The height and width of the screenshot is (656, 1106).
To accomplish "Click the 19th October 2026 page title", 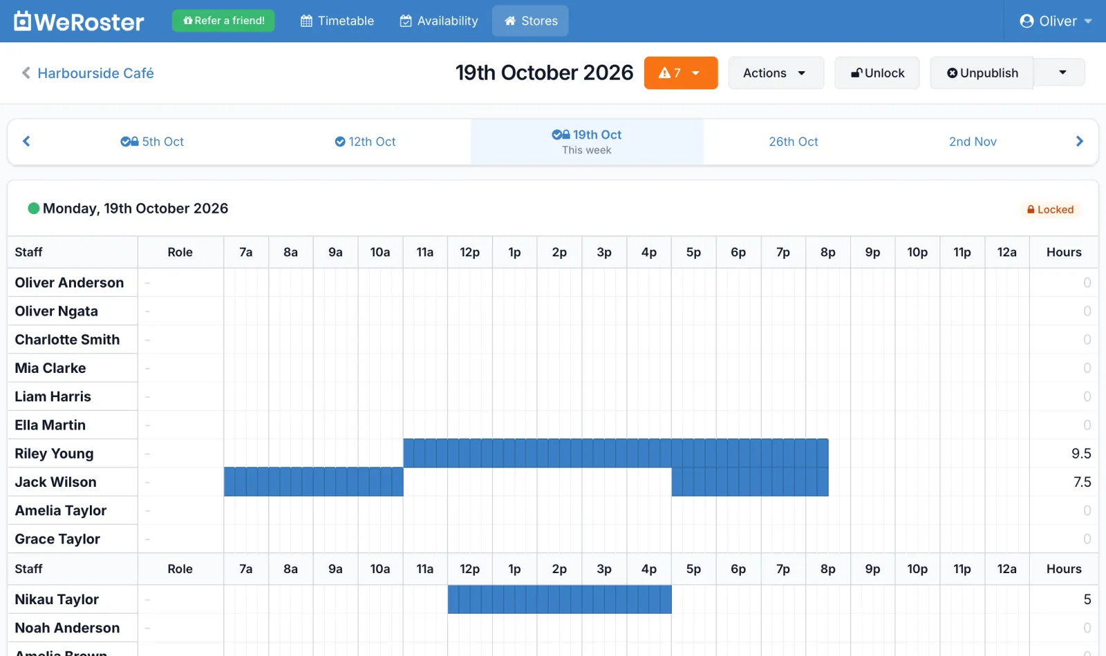I will tap(544, 73).
